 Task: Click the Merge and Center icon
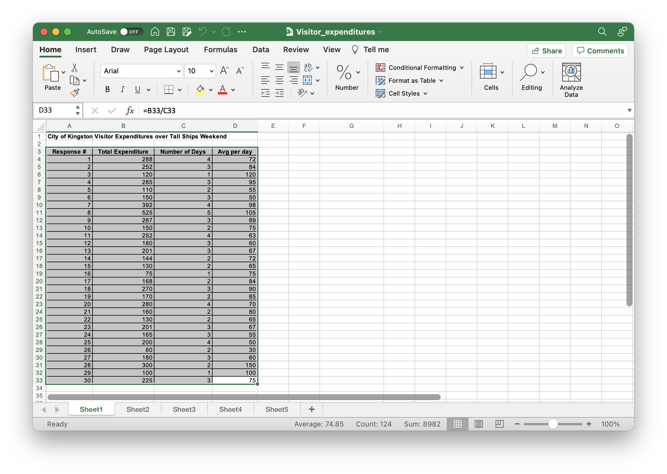(x=308, y=80)
